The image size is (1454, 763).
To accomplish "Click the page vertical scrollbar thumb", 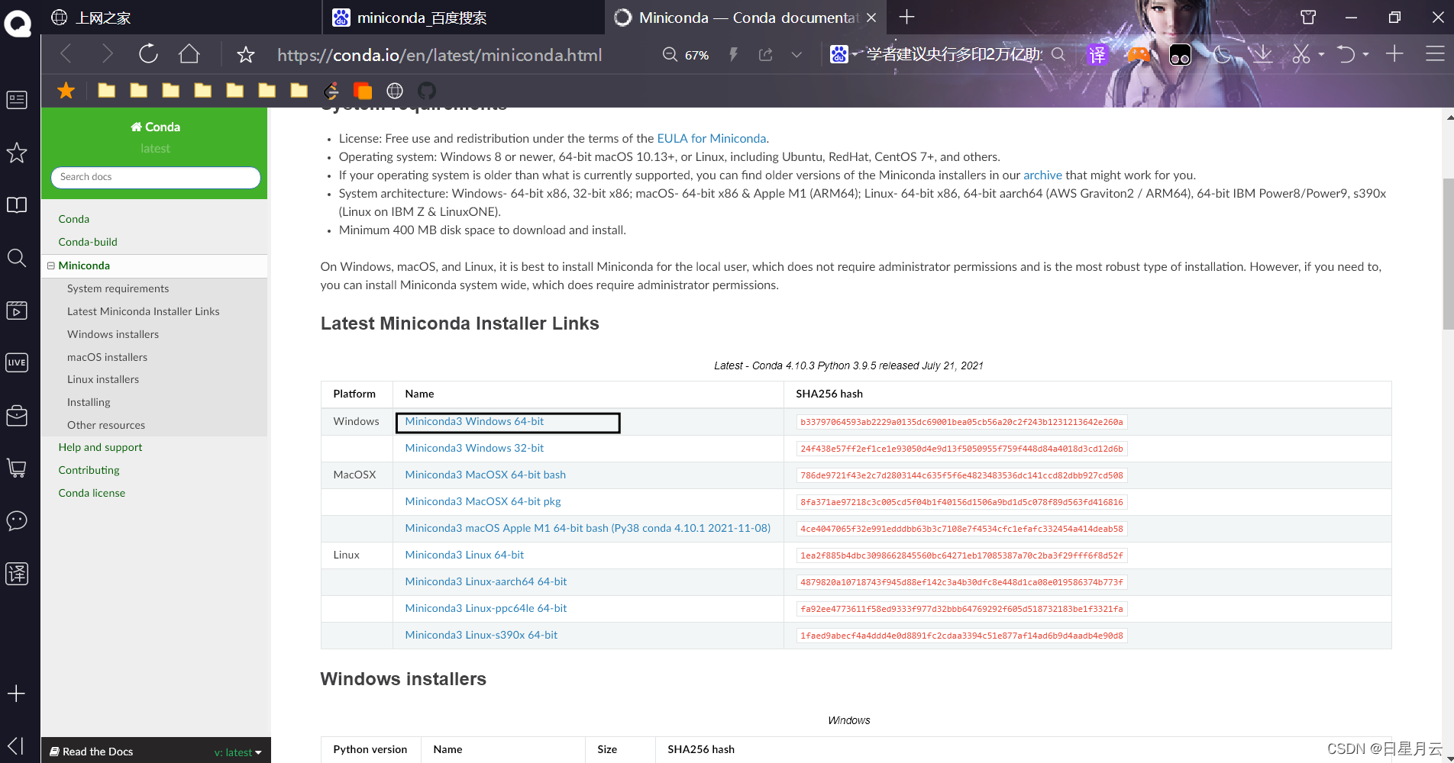I will click(x=1448, y=253).
